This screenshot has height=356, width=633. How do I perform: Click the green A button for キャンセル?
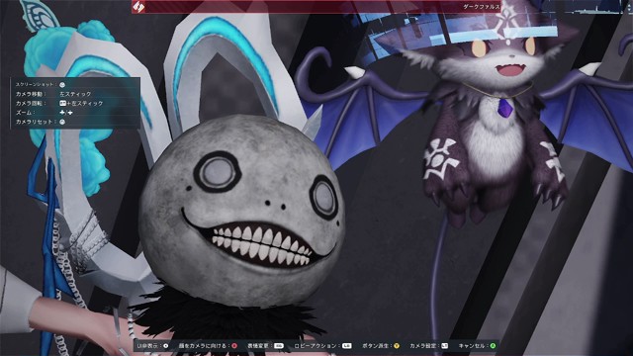click(x=493, y=346)
